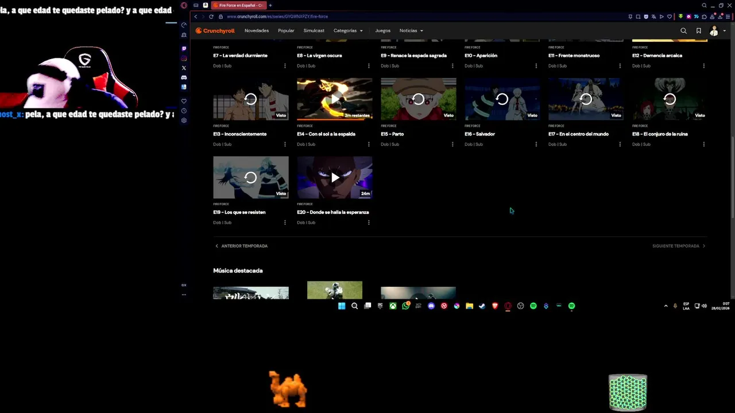Image resolution: width=735 pixels, height=413 pixels.
Task: Open Discord from the taskbar
Action: click(x=431, y=306)
